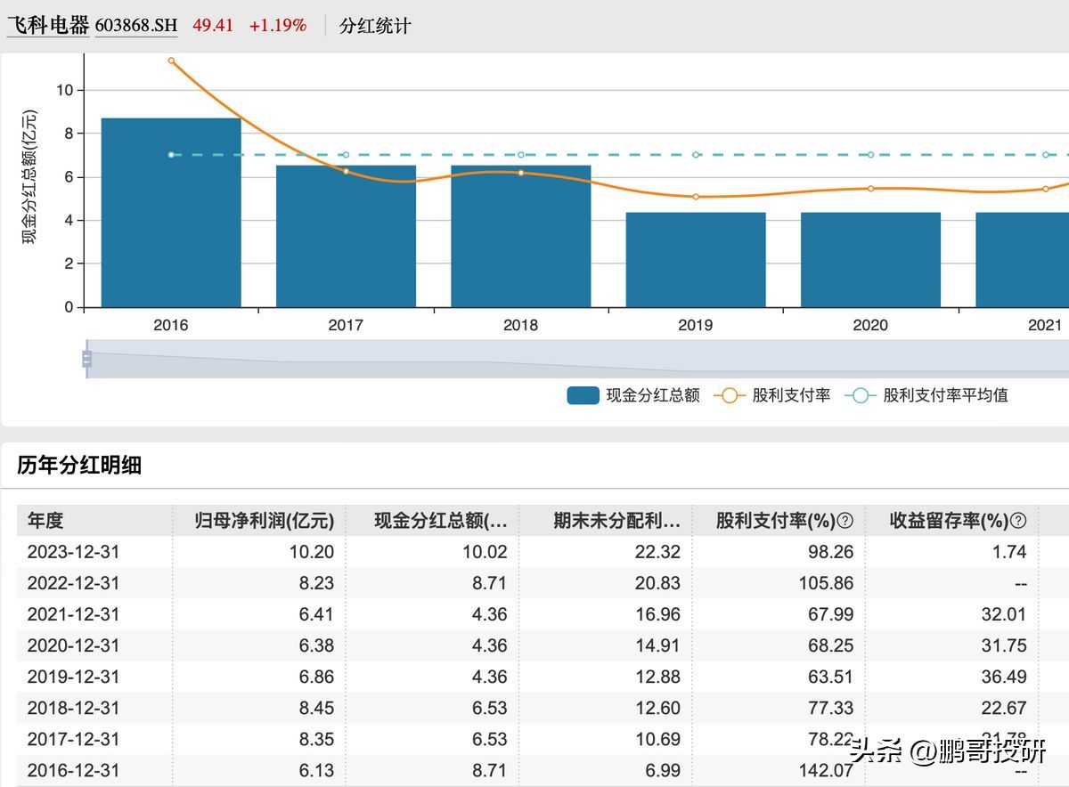
Task: Sort table by 年度 column header
Action: pos(45,521)
